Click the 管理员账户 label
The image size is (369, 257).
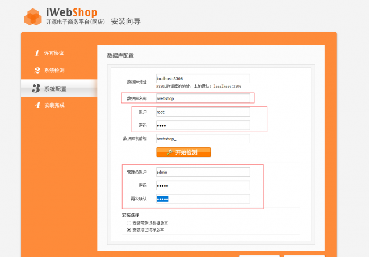click(137, 172)
